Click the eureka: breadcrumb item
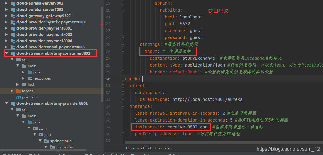 click(166, 148)
